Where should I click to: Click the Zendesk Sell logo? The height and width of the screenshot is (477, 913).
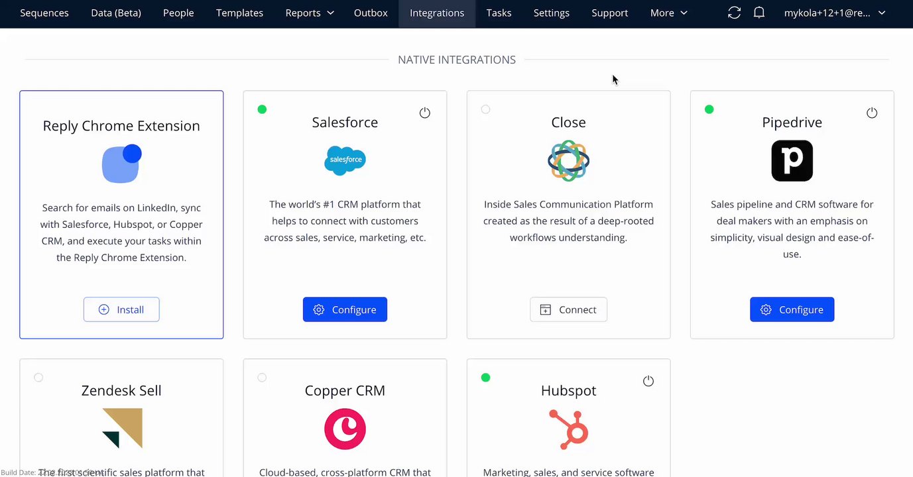click(122, 428)
